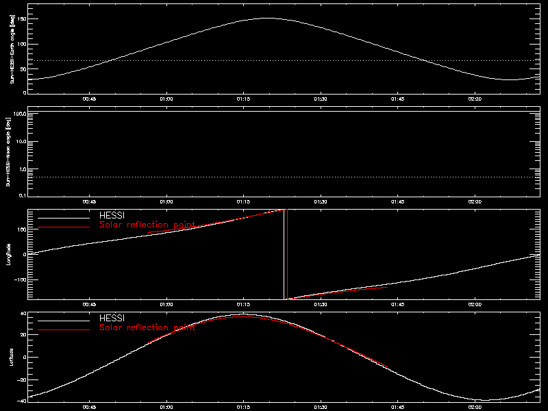Click the 100 tick on Longitude axis
The width and height of the screenshot is (548, 411).
(x=22, y=229)
